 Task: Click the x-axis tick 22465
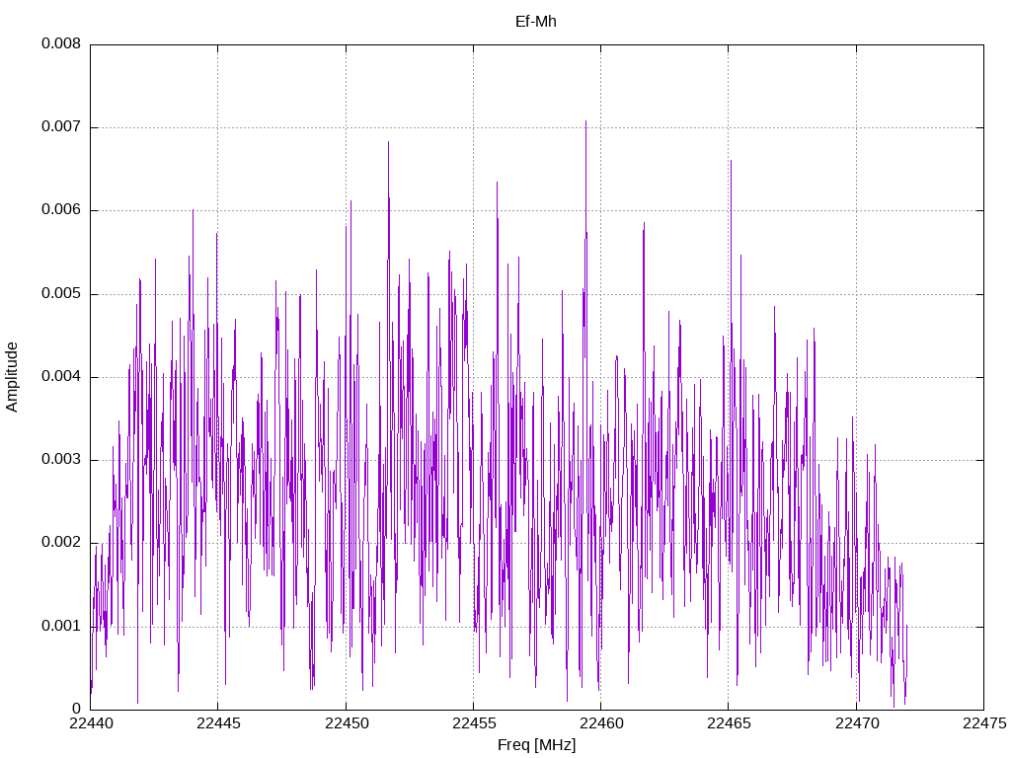point(729,724)
